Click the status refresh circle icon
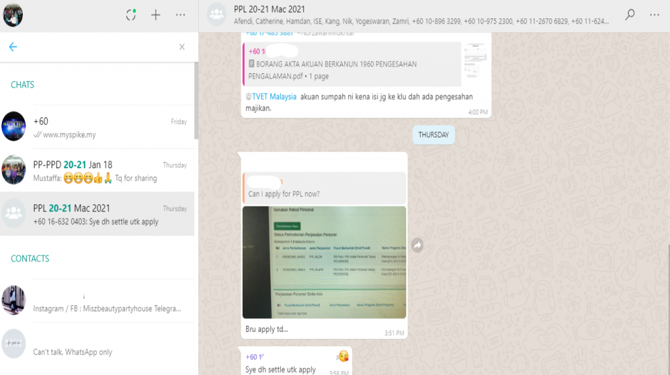This screenshot has width=670, height=375. click(131, 15)
